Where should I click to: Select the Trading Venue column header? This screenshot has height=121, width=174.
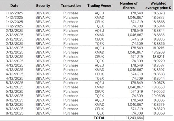(99, 6)
